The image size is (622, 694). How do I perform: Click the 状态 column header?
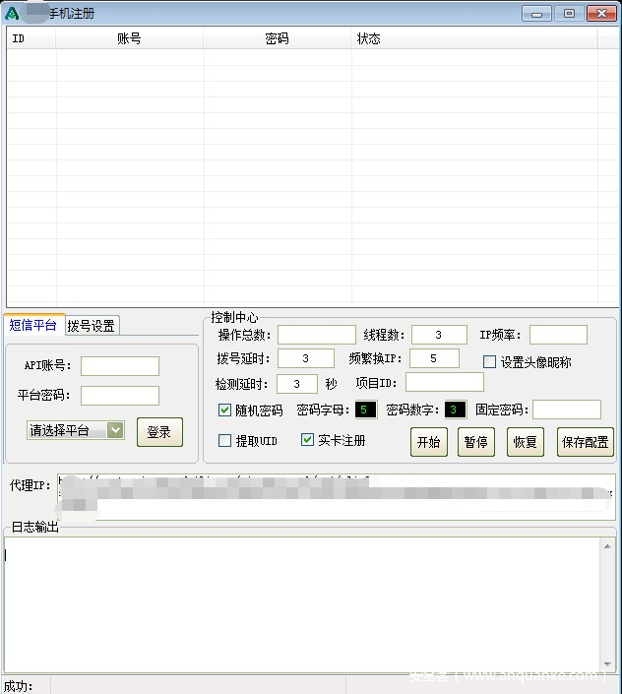369,39
